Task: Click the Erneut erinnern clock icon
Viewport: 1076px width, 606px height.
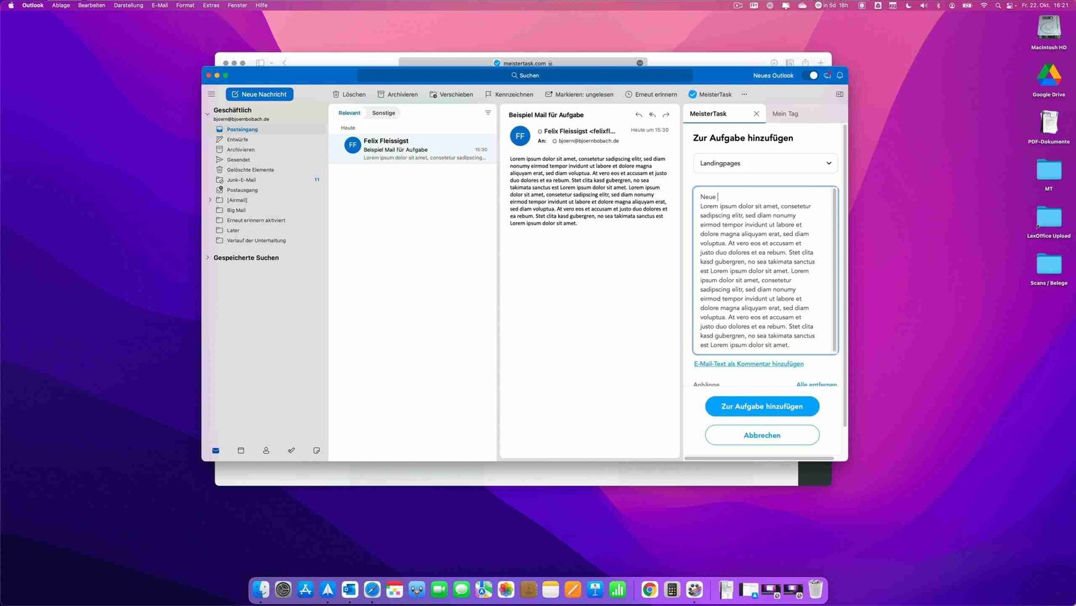Action: 629,94
